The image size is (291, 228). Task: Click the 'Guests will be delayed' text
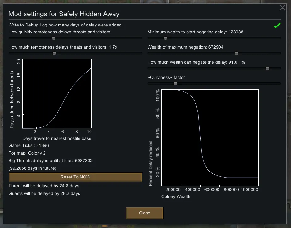44,193
